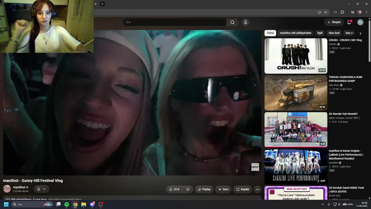
Task: Open the 'Ah Nerede Vah Nerede?' thumbnail
Action: tap(296, 130)
